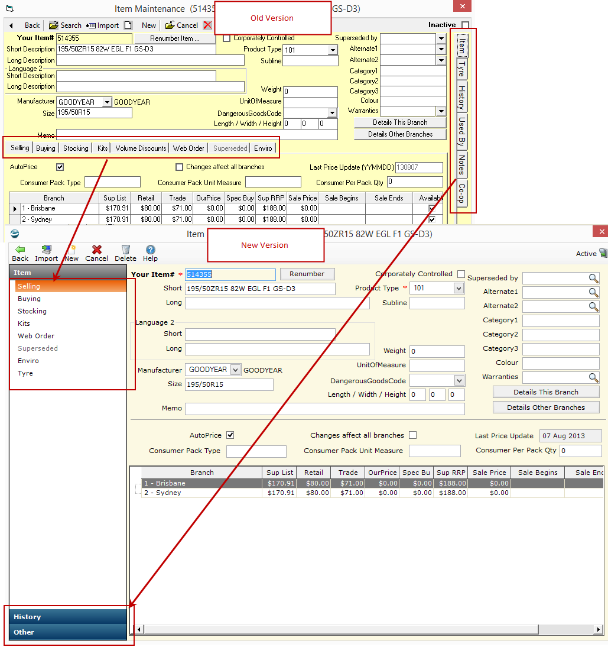Toggle Corporately Controlled checkbox in the old version
The image size is (608, 647).
(226, 38)
